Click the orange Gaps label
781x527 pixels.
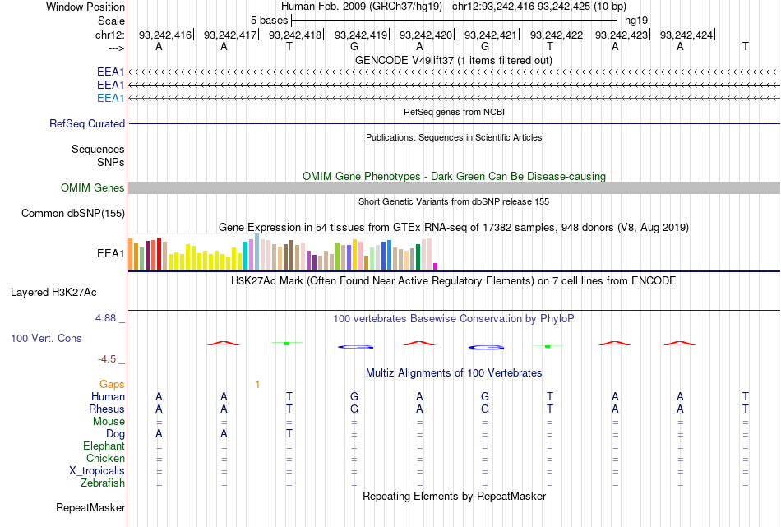(112, 384)
